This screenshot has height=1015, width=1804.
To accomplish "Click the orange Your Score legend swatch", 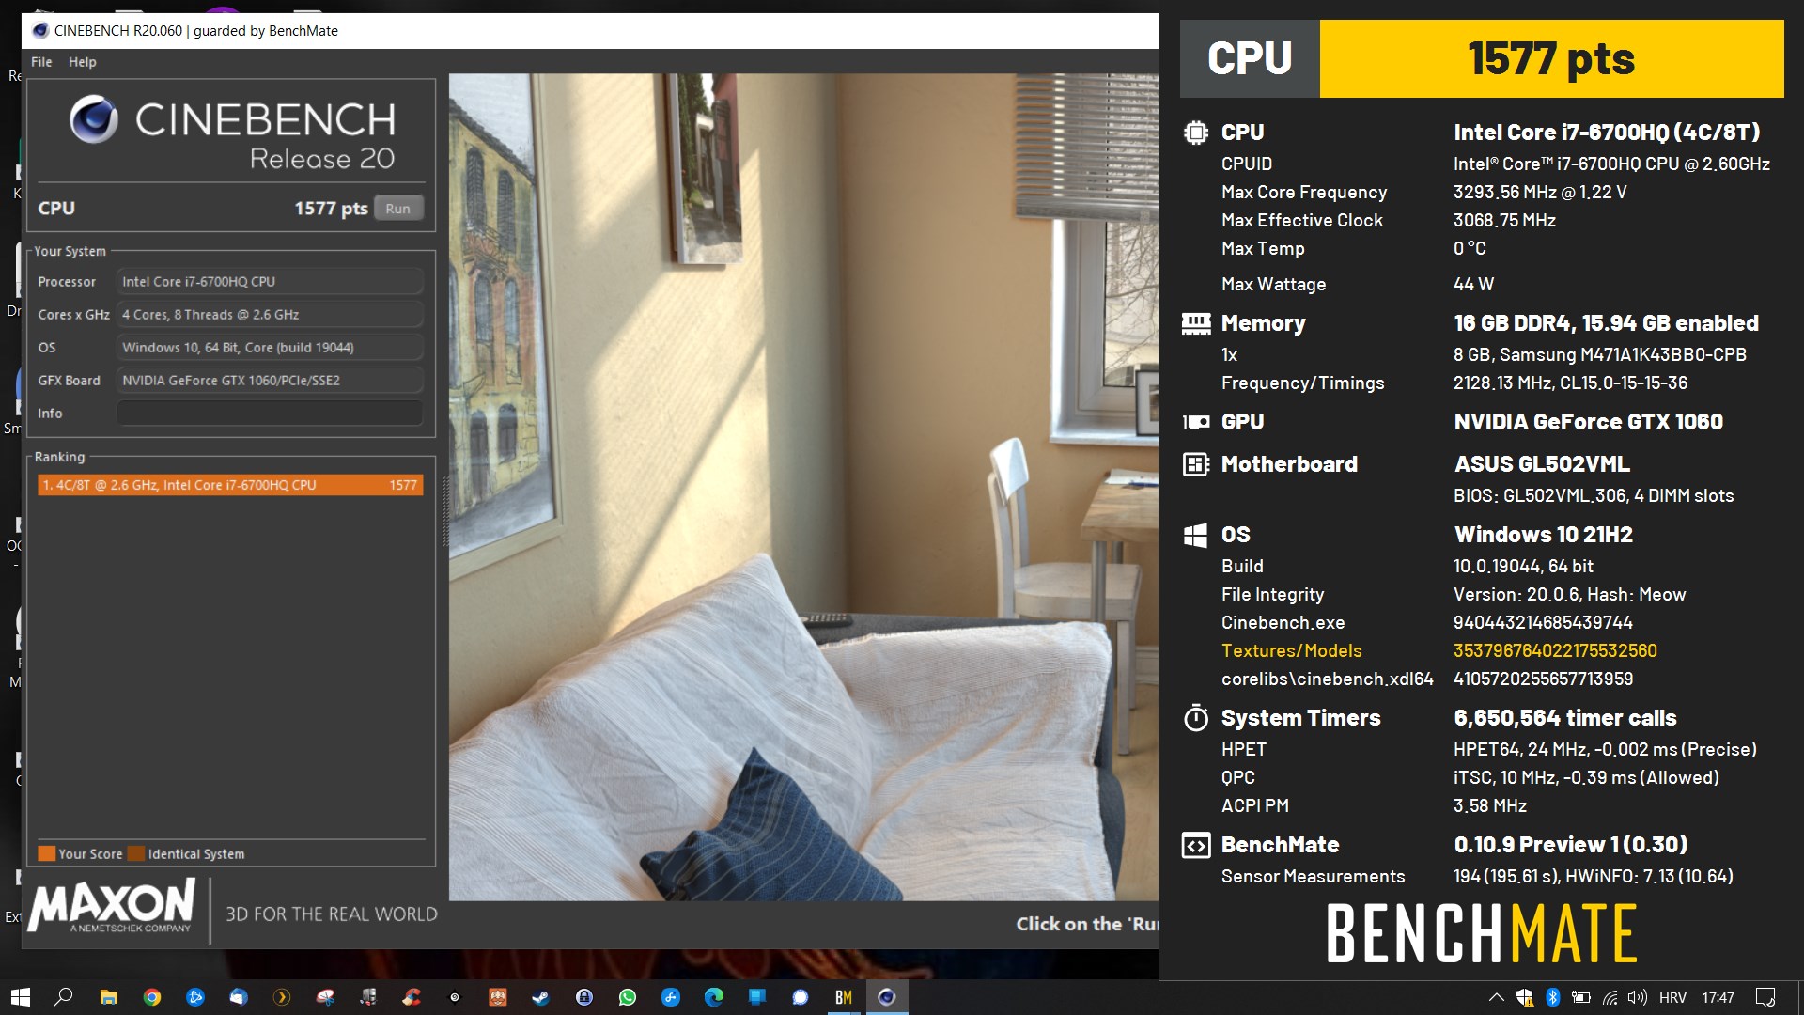I will click(x=46, y=853).
